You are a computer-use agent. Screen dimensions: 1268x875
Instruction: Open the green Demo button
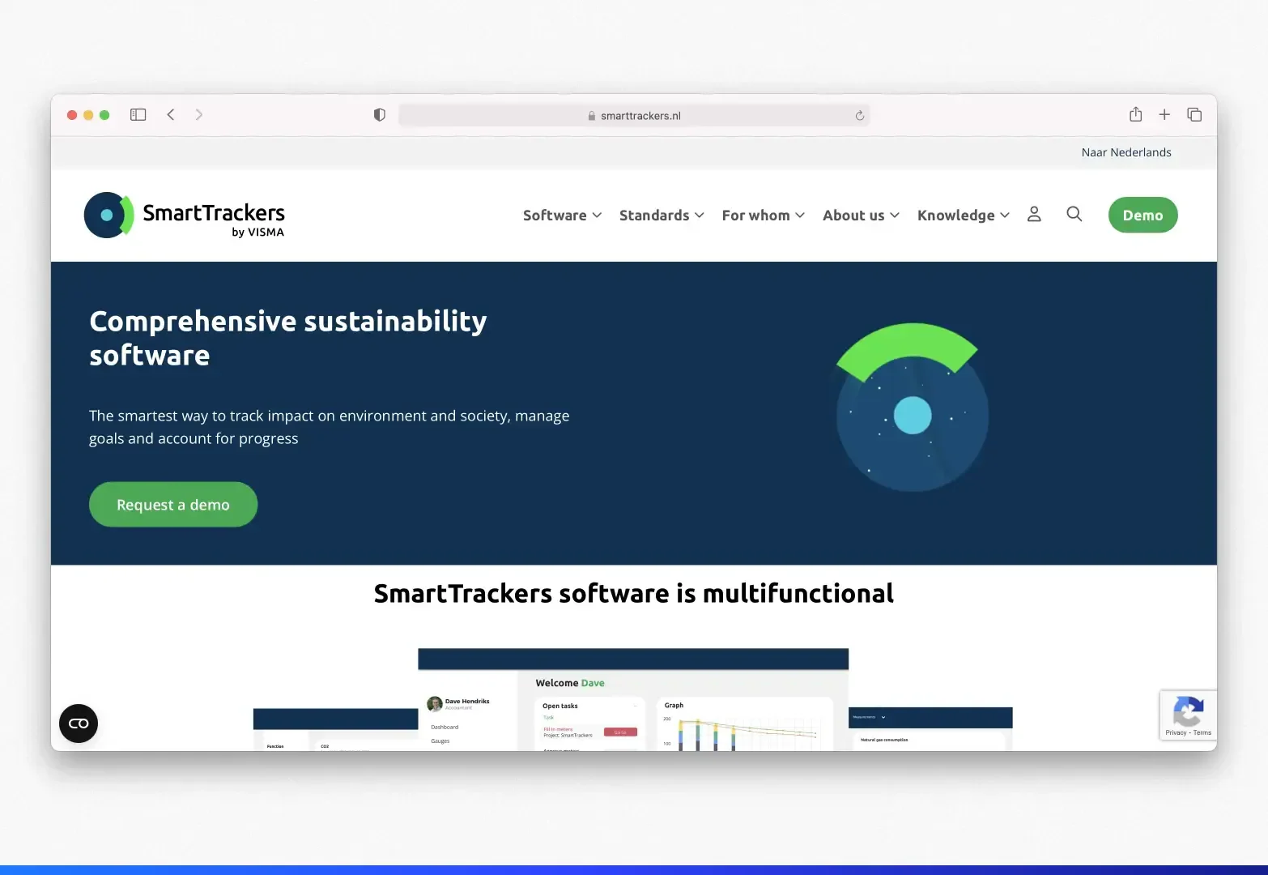tap(1142, 215)
